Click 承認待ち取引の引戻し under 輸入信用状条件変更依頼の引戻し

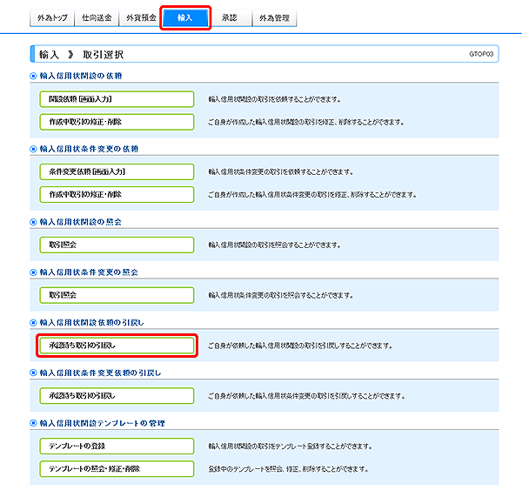(x=116, y=396)
